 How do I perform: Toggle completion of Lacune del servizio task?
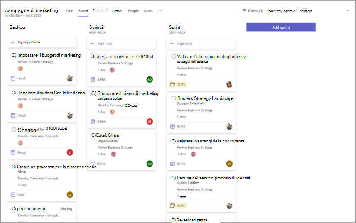174,178
